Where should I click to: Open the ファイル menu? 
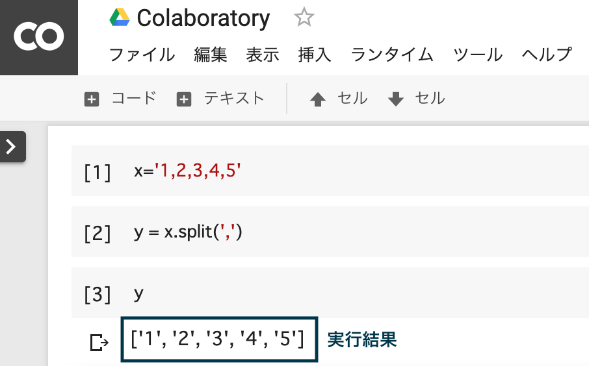click(x=142, y=55)
